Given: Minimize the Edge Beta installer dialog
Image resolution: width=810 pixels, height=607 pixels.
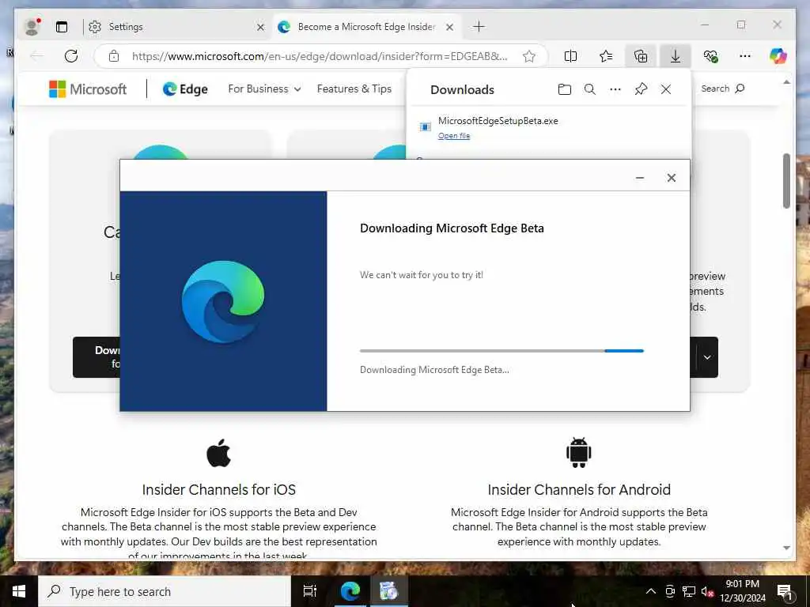Looking at the screenshot, I should (x=639, y=178).
